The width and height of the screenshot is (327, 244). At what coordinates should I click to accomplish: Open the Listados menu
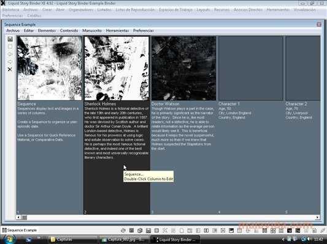pos(104,10)
